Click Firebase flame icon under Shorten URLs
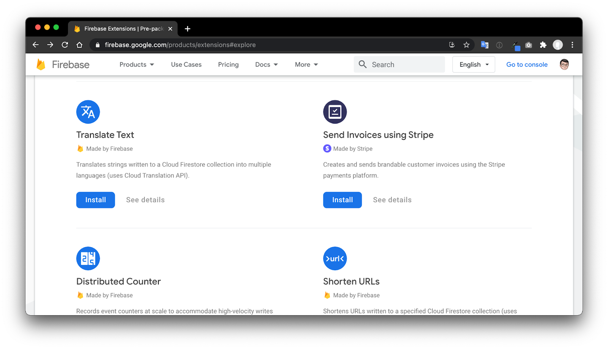The image size is (608, 349). click(327, 295)
